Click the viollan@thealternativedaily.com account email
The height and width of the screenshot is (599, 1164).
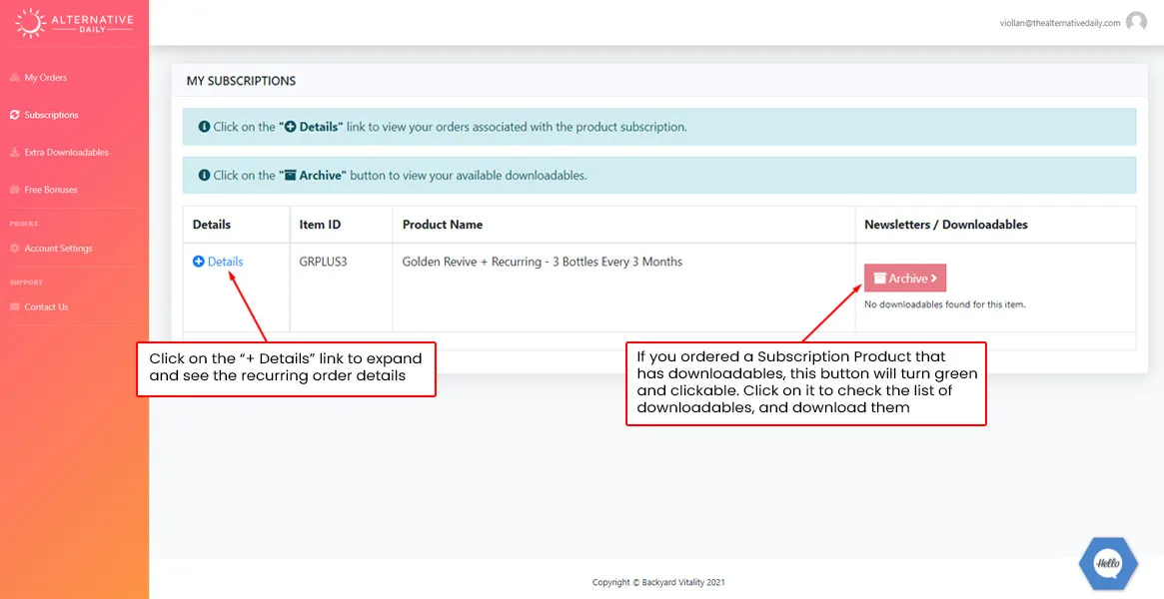(1059, 23)
